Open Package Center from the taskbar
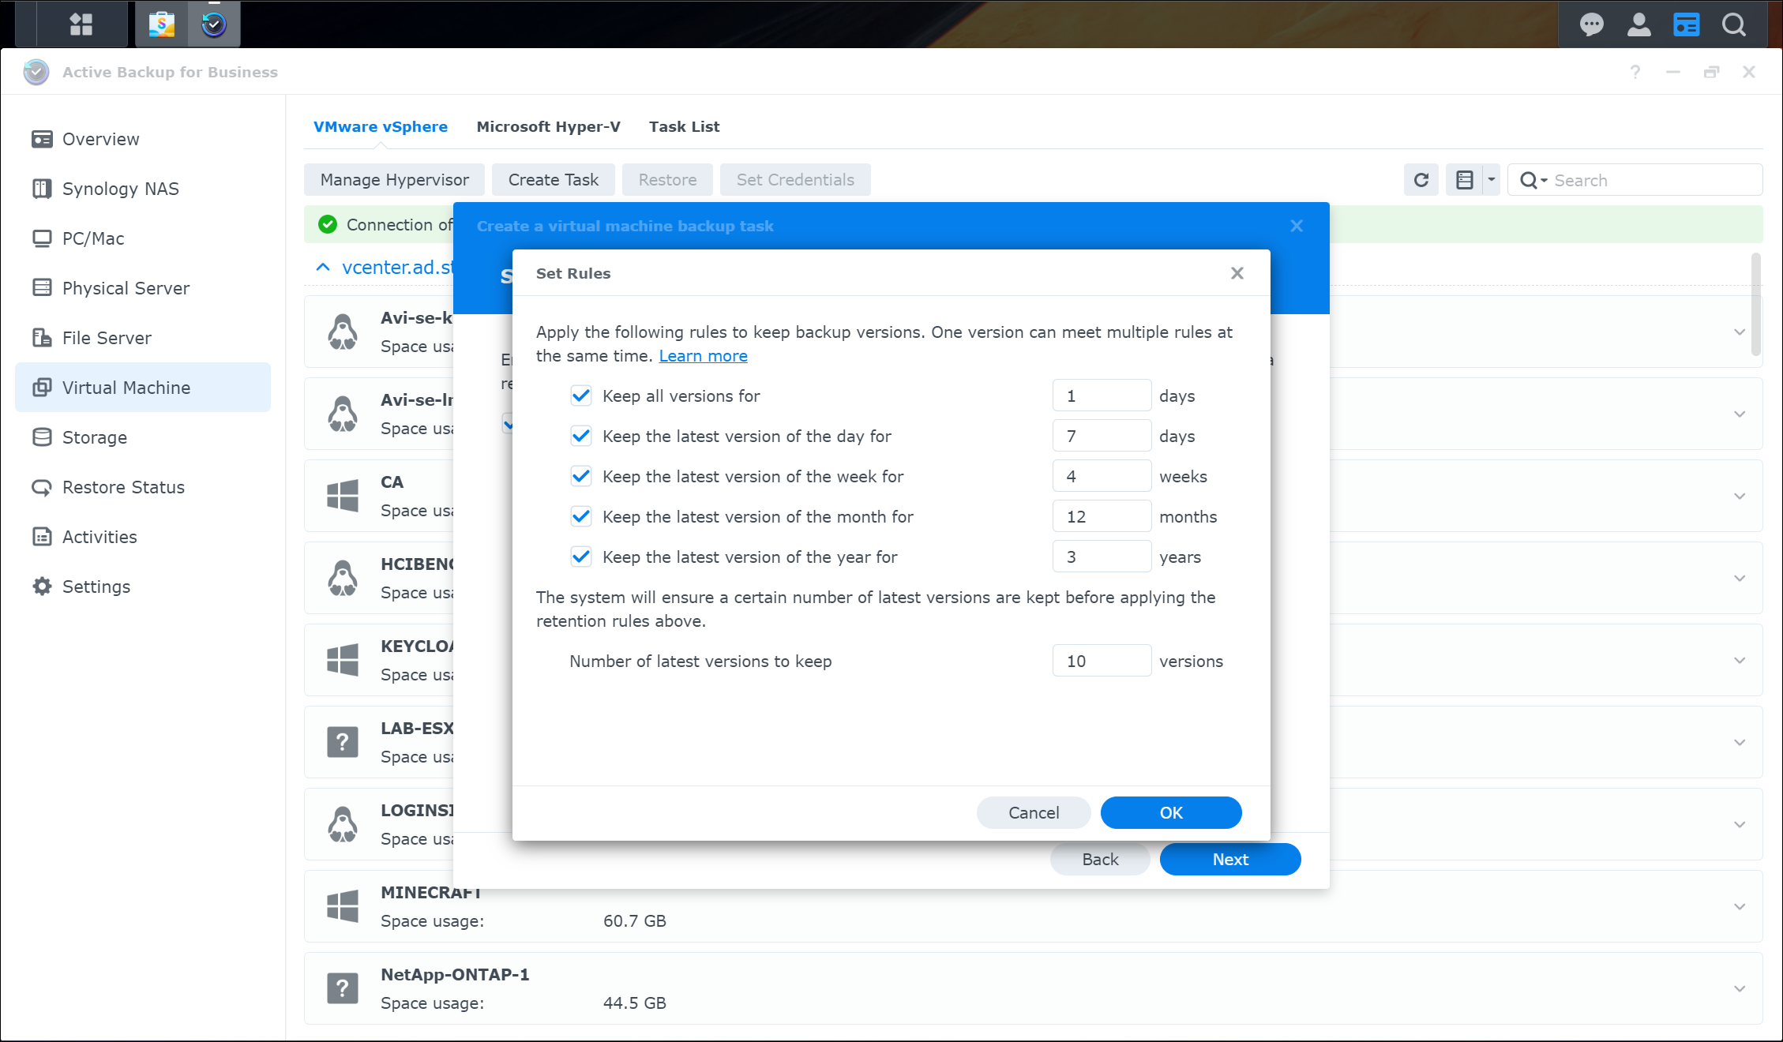The height and width of the screenshot is (1042, 1783). [x=162, y=24]
